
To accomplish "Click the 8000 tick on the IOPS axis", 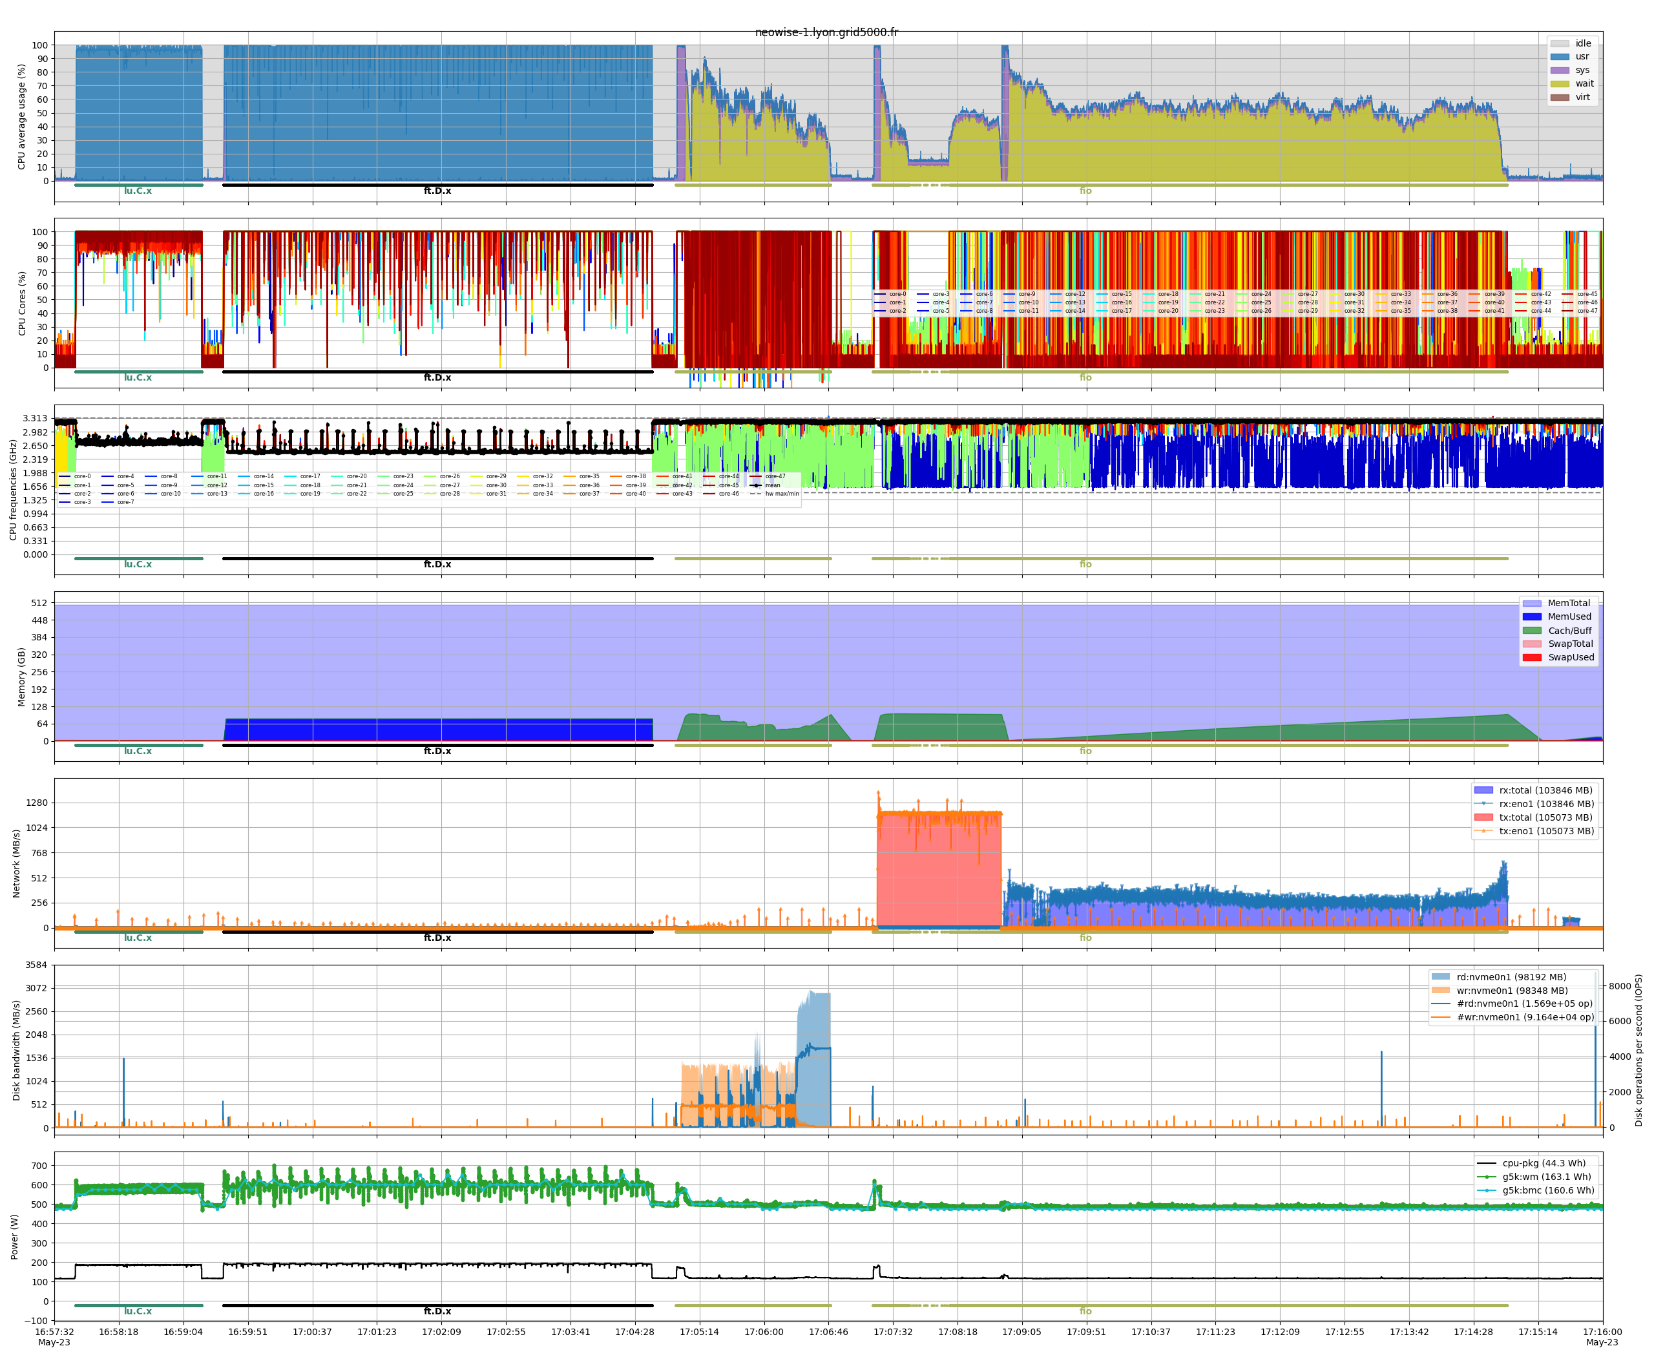I will click(1620, 987).
